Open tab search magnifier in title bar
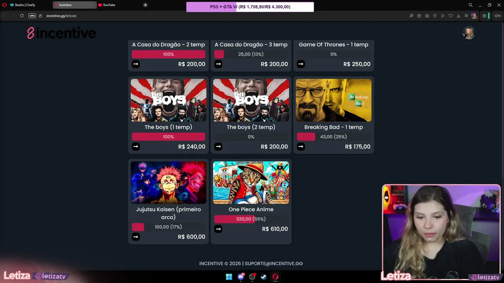Image resolution: width=504 pixels, height=283 pixels. coord(471,5)
